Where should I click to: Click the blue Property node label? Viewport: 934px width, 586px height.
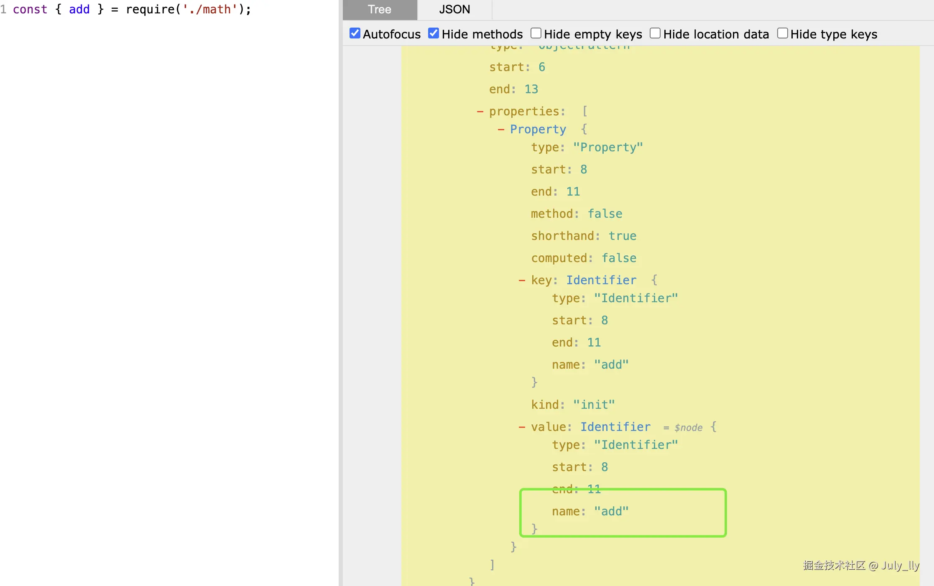[538, 130]
